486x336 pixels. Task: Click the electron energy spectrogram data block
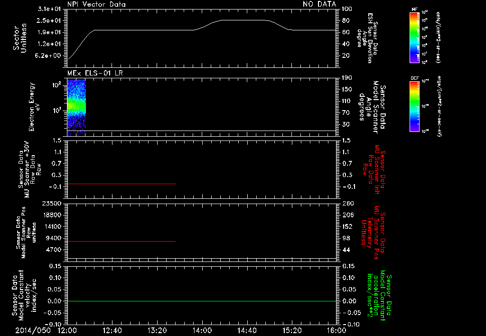[x=76, y=107]
